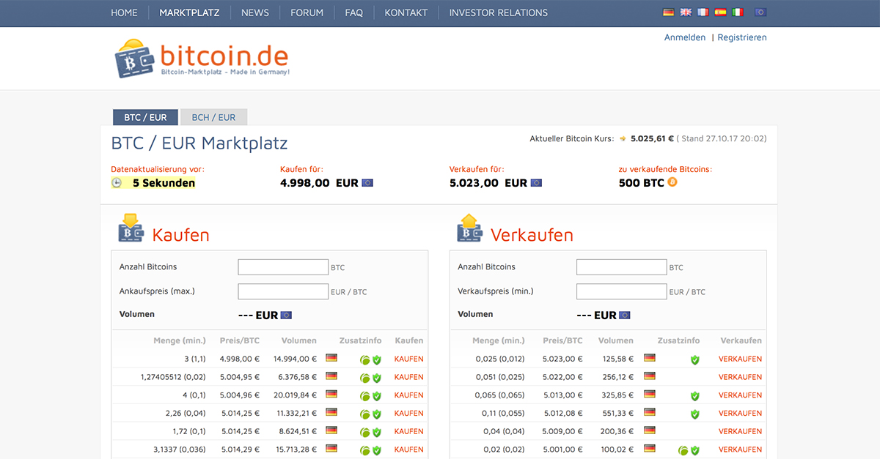
Task: Focus Anzahl Bitcoins field under Verkaufen
Action: [x=622, y=267]
